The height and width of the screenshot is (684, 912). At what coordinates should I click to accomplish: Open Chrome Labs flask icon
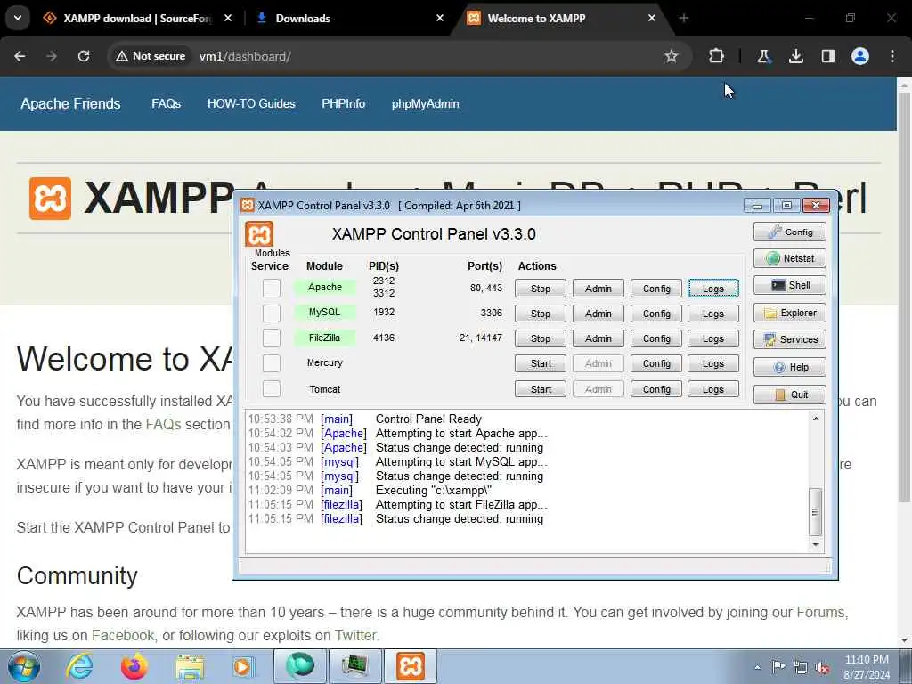763,56
